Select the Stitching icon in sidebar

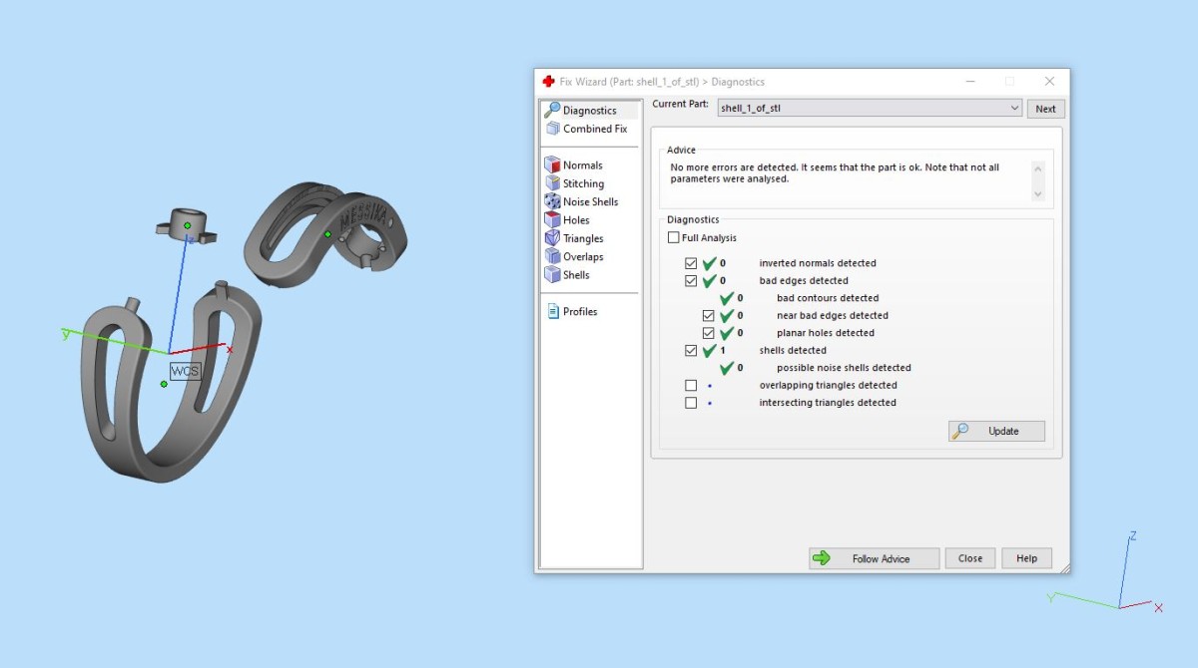pyautogui.click(x=552, y=183)
